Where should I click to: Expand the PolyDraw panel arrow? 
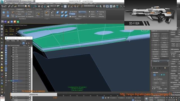[x=81, y=19]
